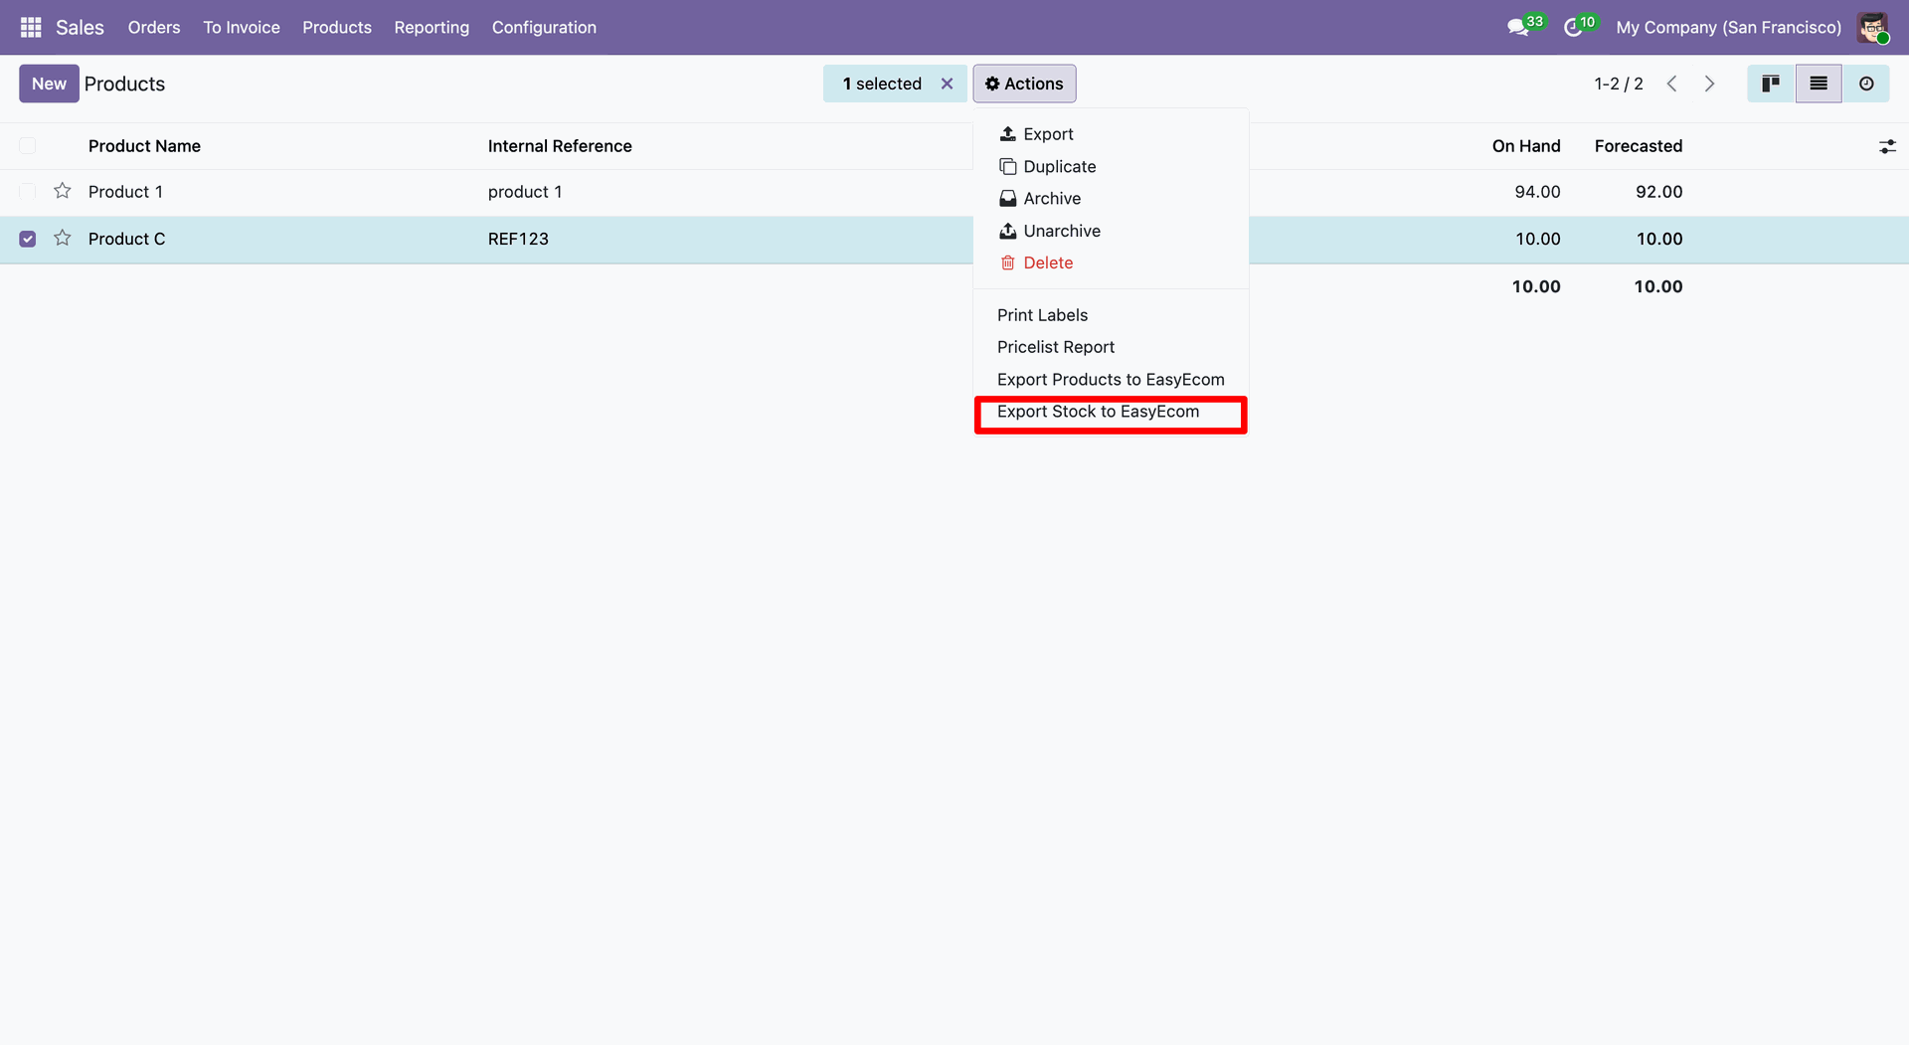Click the New button
The width and height of the screenshot is (1909, 1045).
49,84
